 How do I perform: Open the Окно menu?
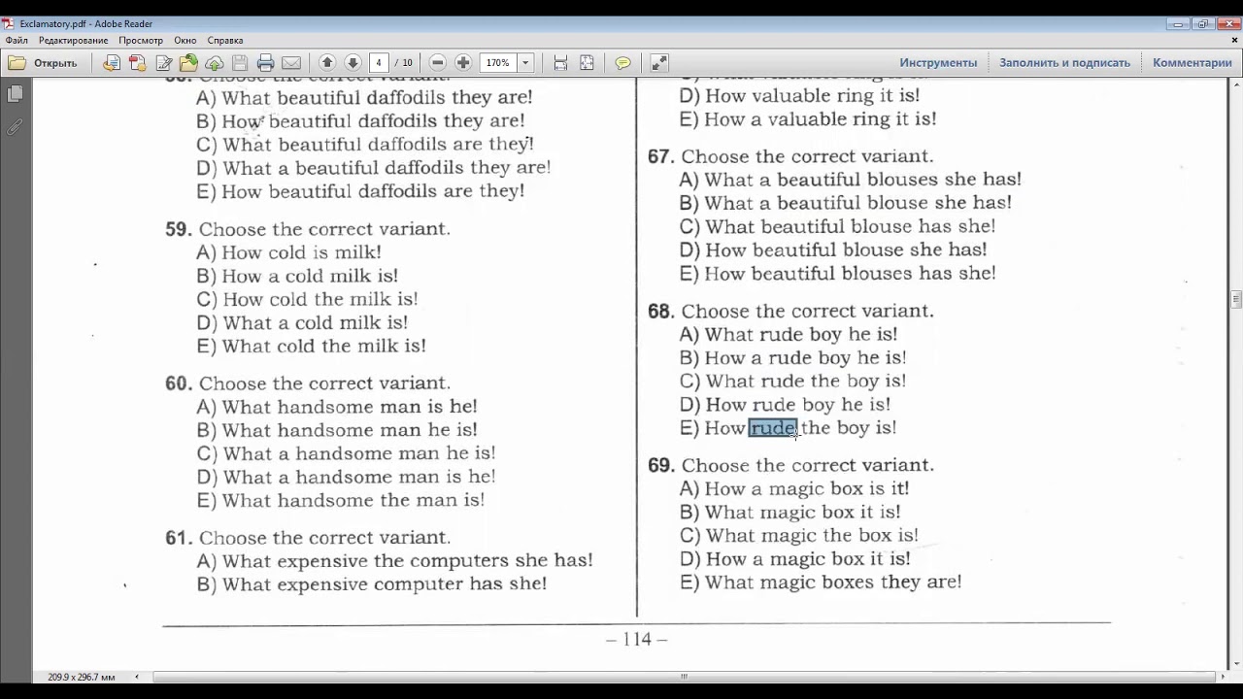tap(185, 41)
